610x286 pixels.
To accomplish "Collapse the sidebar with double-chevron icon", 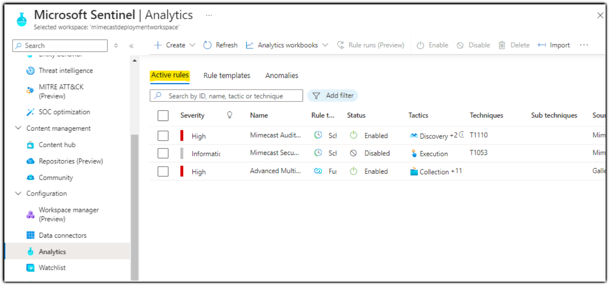I will (131, 46).
